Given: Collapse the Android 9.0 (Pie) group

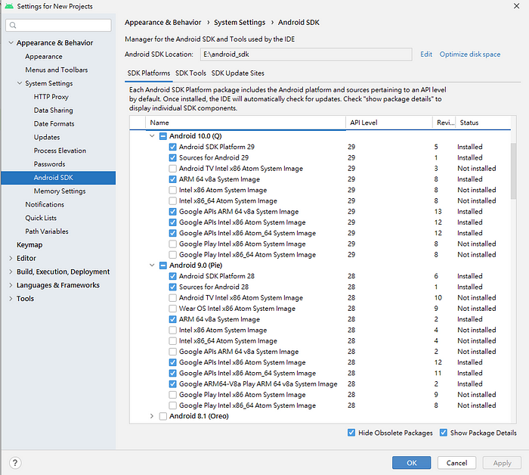Looking at the screenshot, I should point(152,265).
